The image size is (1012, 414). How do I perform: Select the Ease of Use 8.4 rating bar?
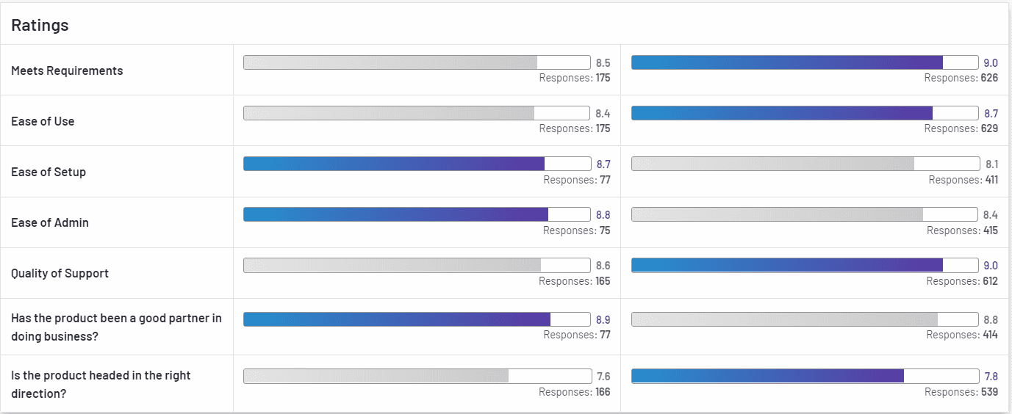click(417, 113)
